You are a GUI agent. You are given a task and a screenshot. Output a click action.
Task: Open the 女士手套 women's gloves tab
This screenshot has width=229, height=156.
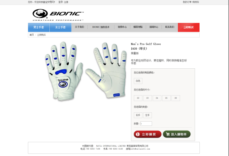tap(60, 27)
